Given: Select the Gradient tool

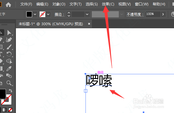Looking at the screenshot, I should (1, 69).
